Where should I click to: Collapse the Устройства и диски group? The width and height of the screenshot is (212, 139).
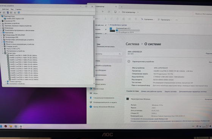(x=109, y=25)
